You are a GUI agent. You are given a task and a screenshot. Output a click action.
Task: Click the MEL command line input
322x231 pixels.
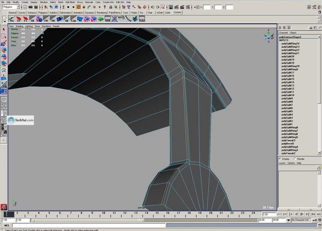click(88, 226)
